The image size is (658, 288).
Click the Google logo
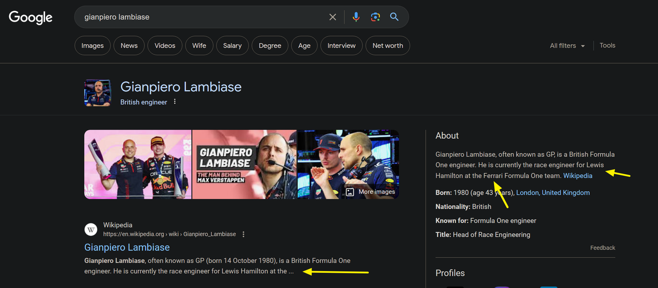coord(31,17)
